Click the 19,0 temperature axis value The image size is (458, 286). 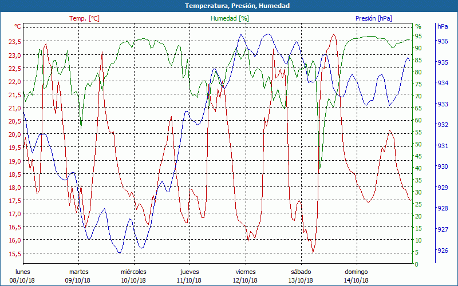coord(15,161)
